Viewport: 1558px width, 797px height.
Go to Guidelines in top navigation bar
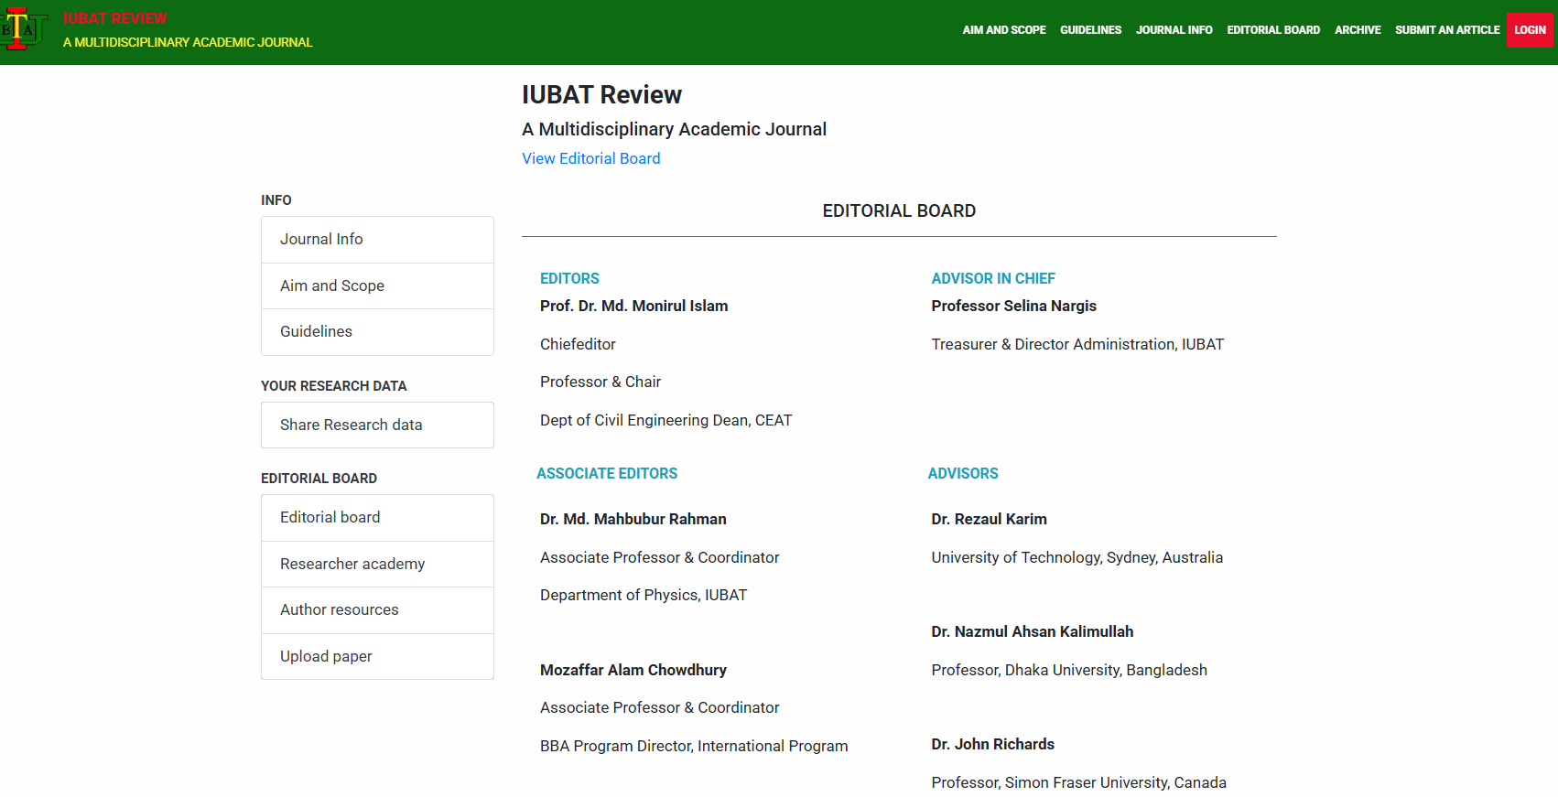pos(1090,30)
